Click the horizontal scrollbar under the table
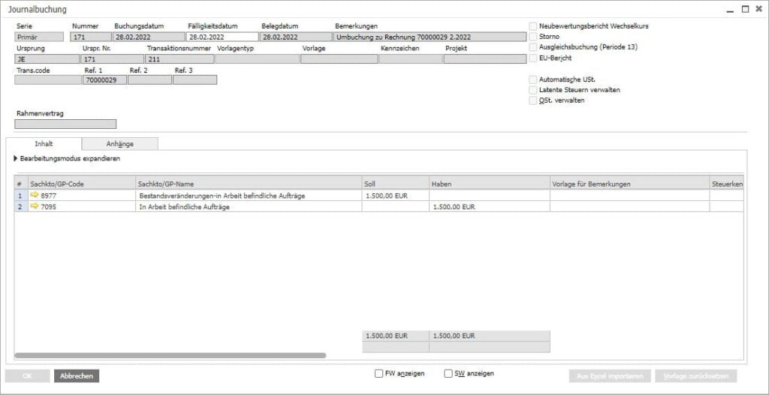769x395 pixels. [x=170, y=355]
